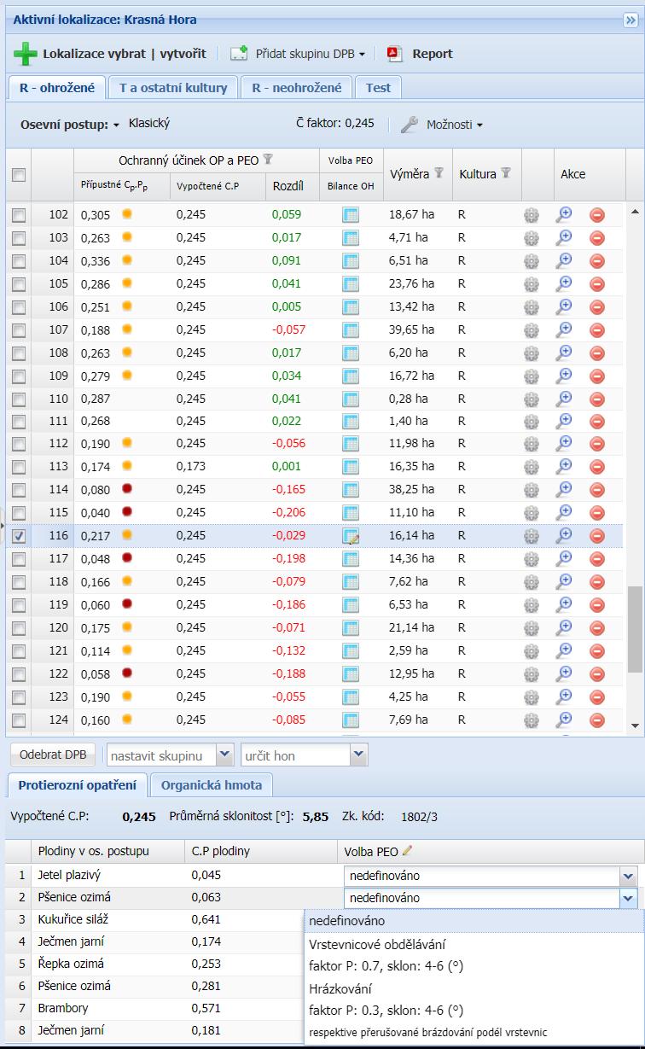The width and height of the screenshot is (645, 1049).
Task: Zoom to parcel in row 116
Action: point(563,535)
